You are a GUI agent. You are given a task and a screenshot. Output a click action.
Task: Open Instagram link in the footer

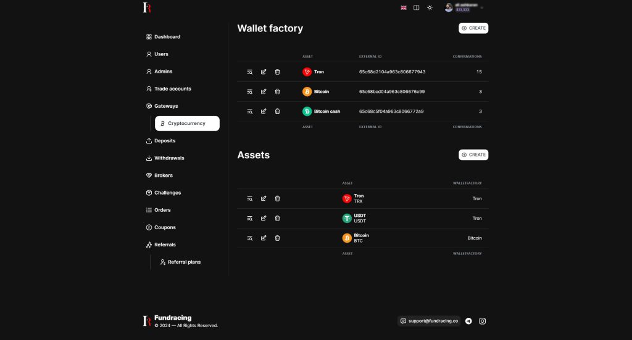coord(483,321)
